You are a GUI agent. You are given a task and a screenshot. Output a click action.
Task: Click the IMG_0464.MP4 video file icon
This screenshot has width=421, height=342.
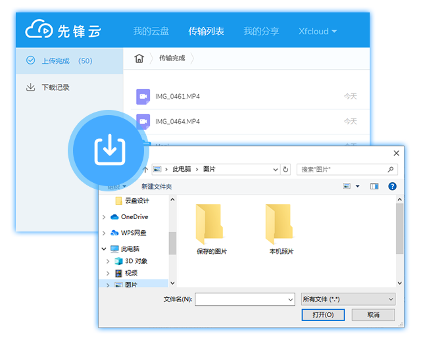[143, 121]
